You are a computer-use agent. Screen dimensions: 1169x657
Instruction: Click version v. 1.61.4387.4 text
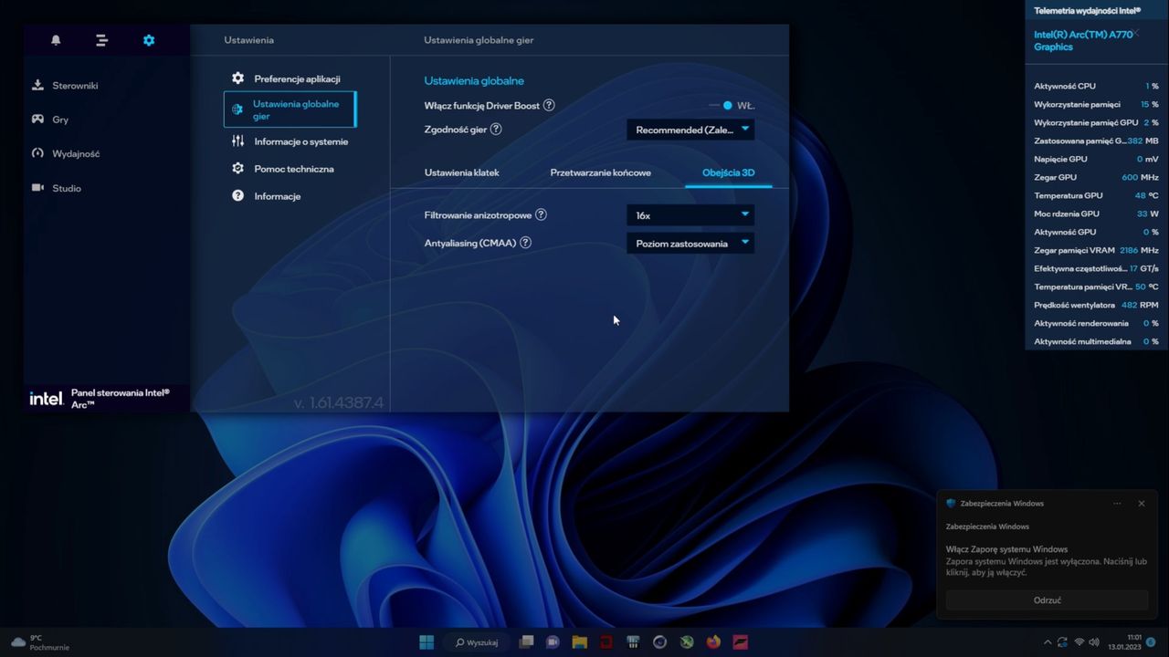[339, 402]
